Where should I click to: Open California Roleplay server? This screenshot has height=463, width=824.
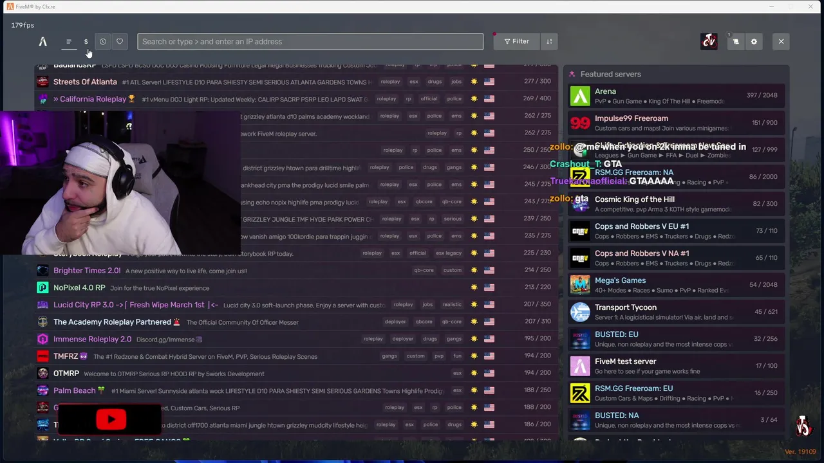click(x=296, y=99)
